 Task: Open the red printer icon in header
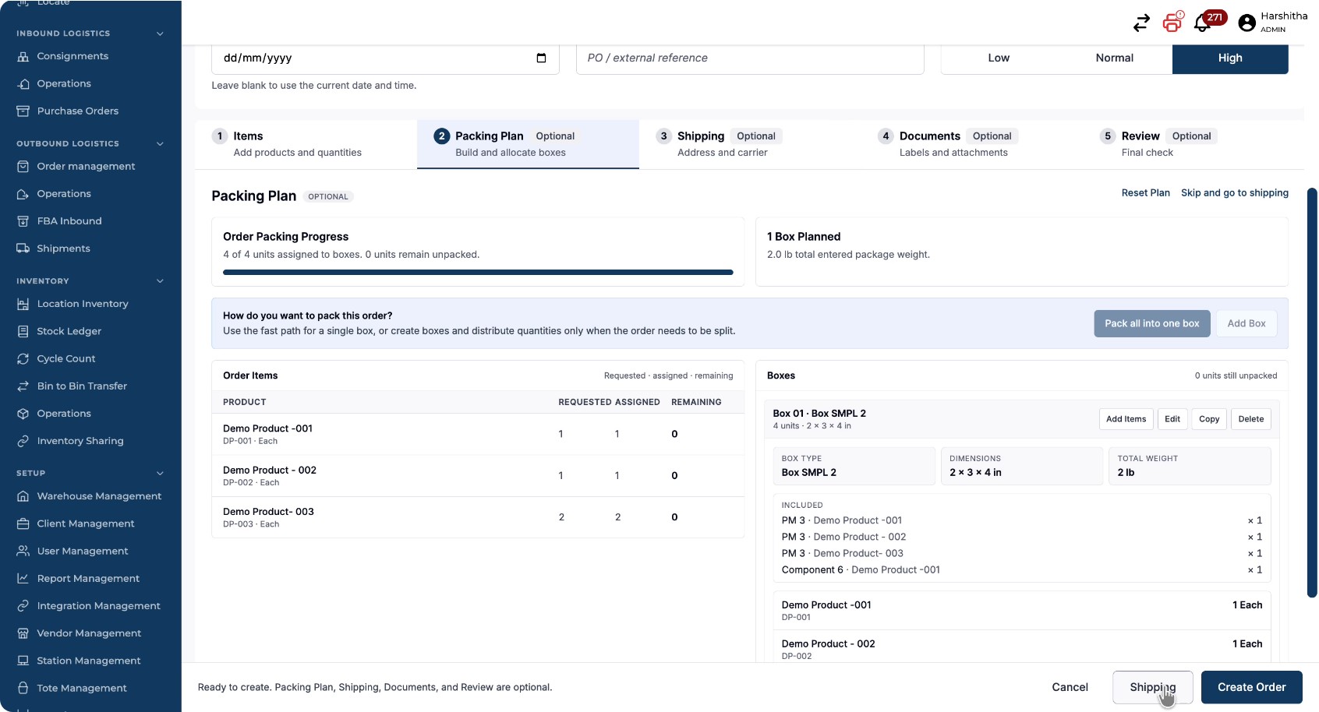tap(1172, 22)
